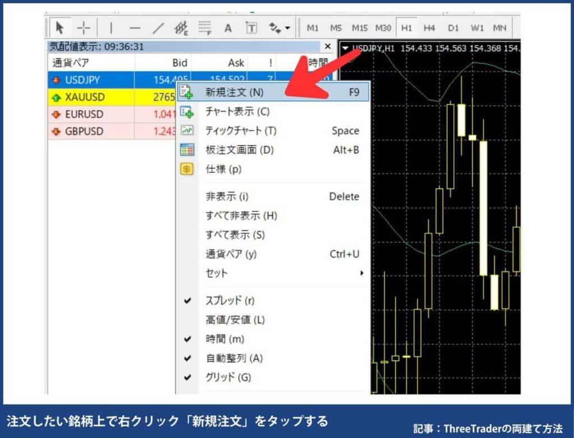Close the 気配値表示 panel

(x=327, y=46)
